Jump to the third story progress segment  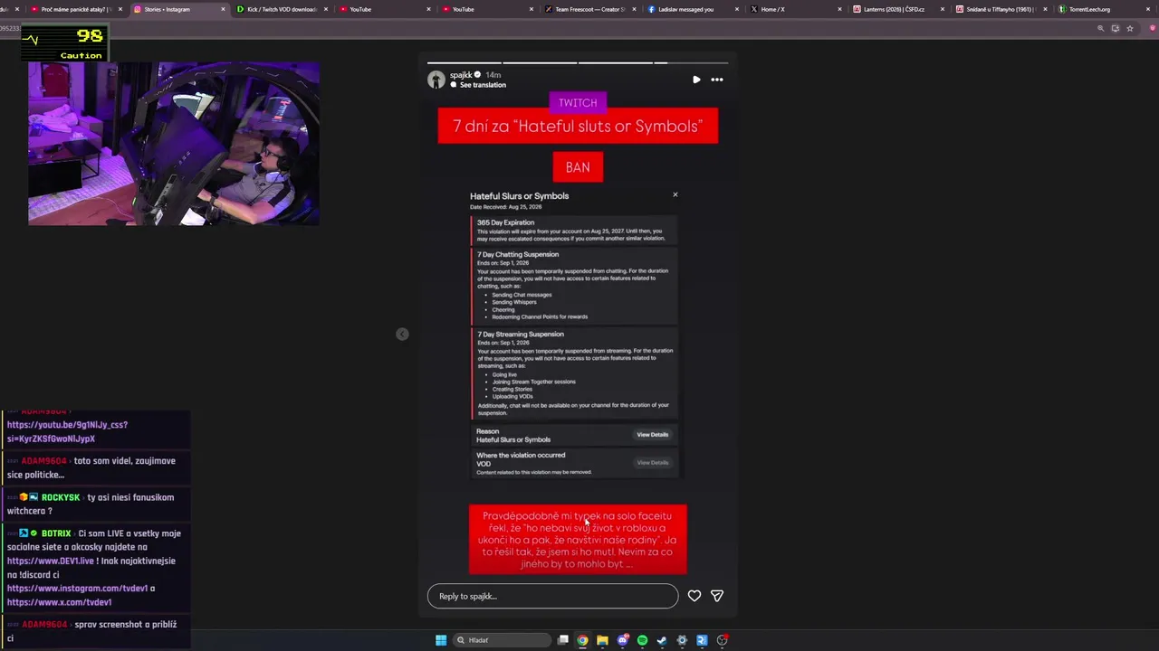click(615, 62)
